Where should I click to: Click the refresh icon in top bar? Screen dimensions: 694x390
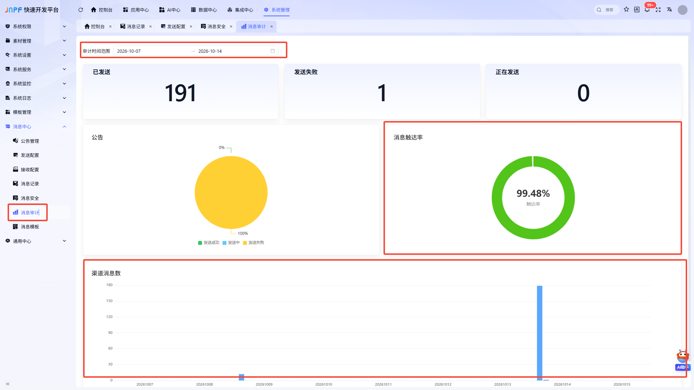tap(81, 10)
